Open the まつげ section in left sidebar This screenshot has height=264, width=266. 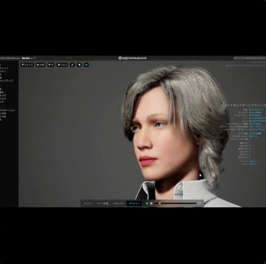pyautogui.click(x=3, y=95)
